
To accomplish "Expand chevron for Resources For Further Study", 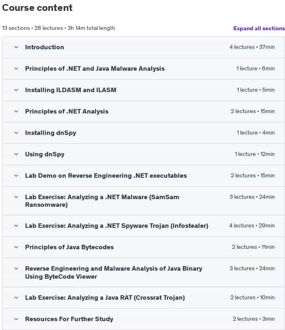I will coord(16,319).
